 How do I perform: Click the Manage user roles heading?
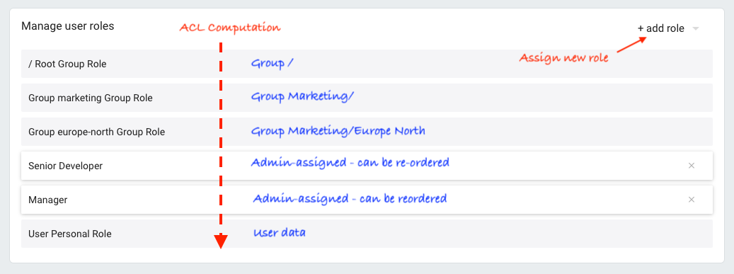point(68,25)
